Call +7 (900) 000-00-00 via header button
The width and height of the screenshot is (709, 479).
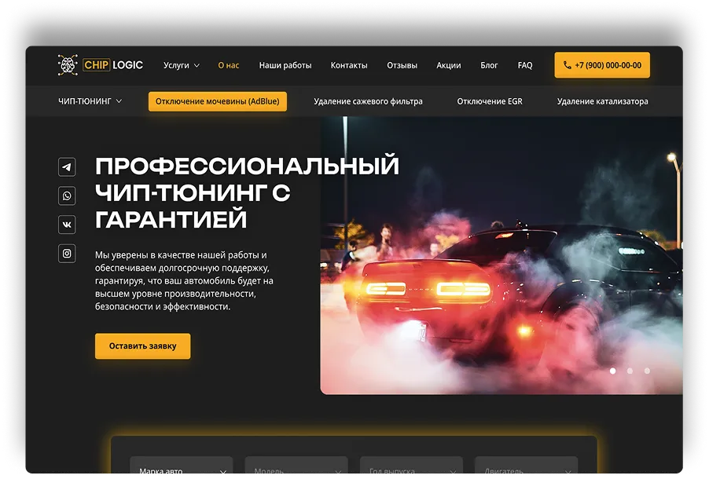click(x=601, y=65)
